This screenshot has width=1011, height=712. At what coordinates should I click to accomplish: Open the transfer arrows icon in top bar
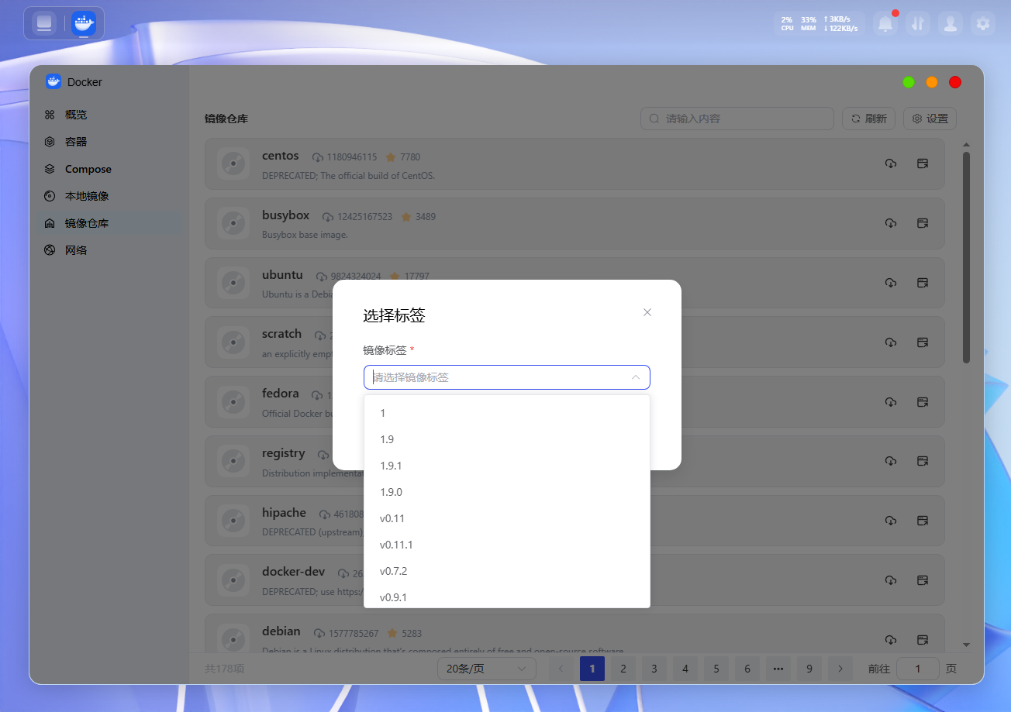[x=918, y=23]
